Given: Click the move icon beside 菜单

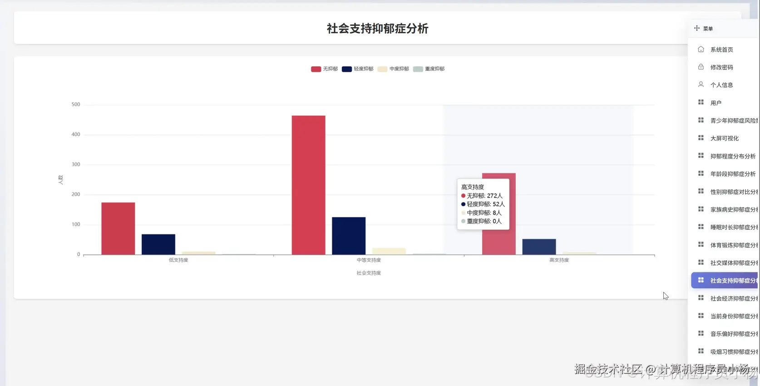Looking at the screenshot, I should 697,28.
